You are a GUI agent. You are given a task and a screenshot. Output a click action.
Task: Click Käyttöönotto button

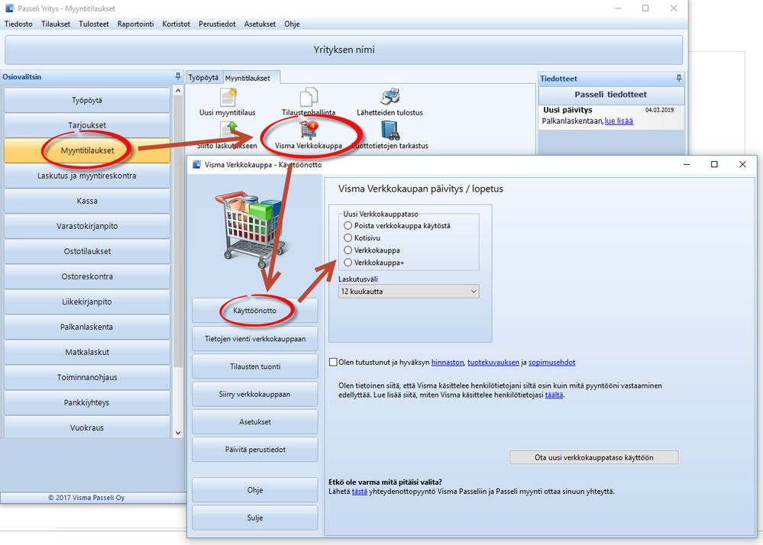click(x=255, y=311)
